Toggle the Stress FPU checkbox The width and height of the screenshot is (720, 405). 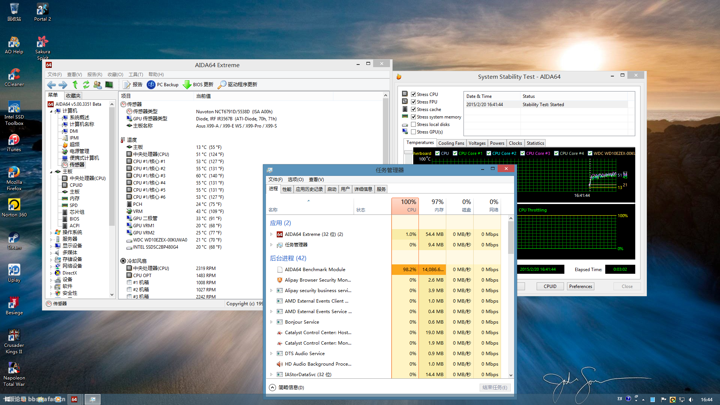(x=413, y=102)
